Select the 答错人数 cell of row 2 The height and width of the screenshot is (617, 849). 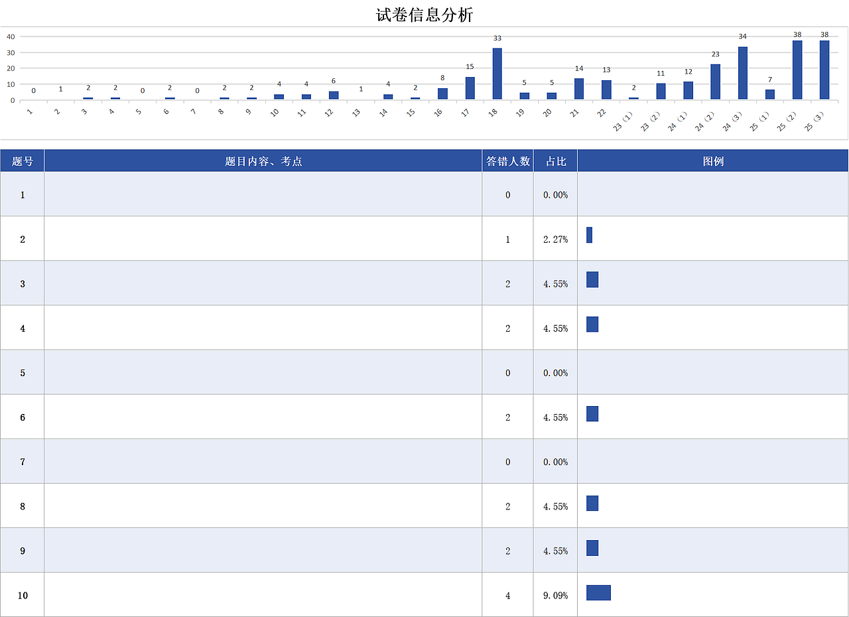pyautogui.click(x=508, y=239)
